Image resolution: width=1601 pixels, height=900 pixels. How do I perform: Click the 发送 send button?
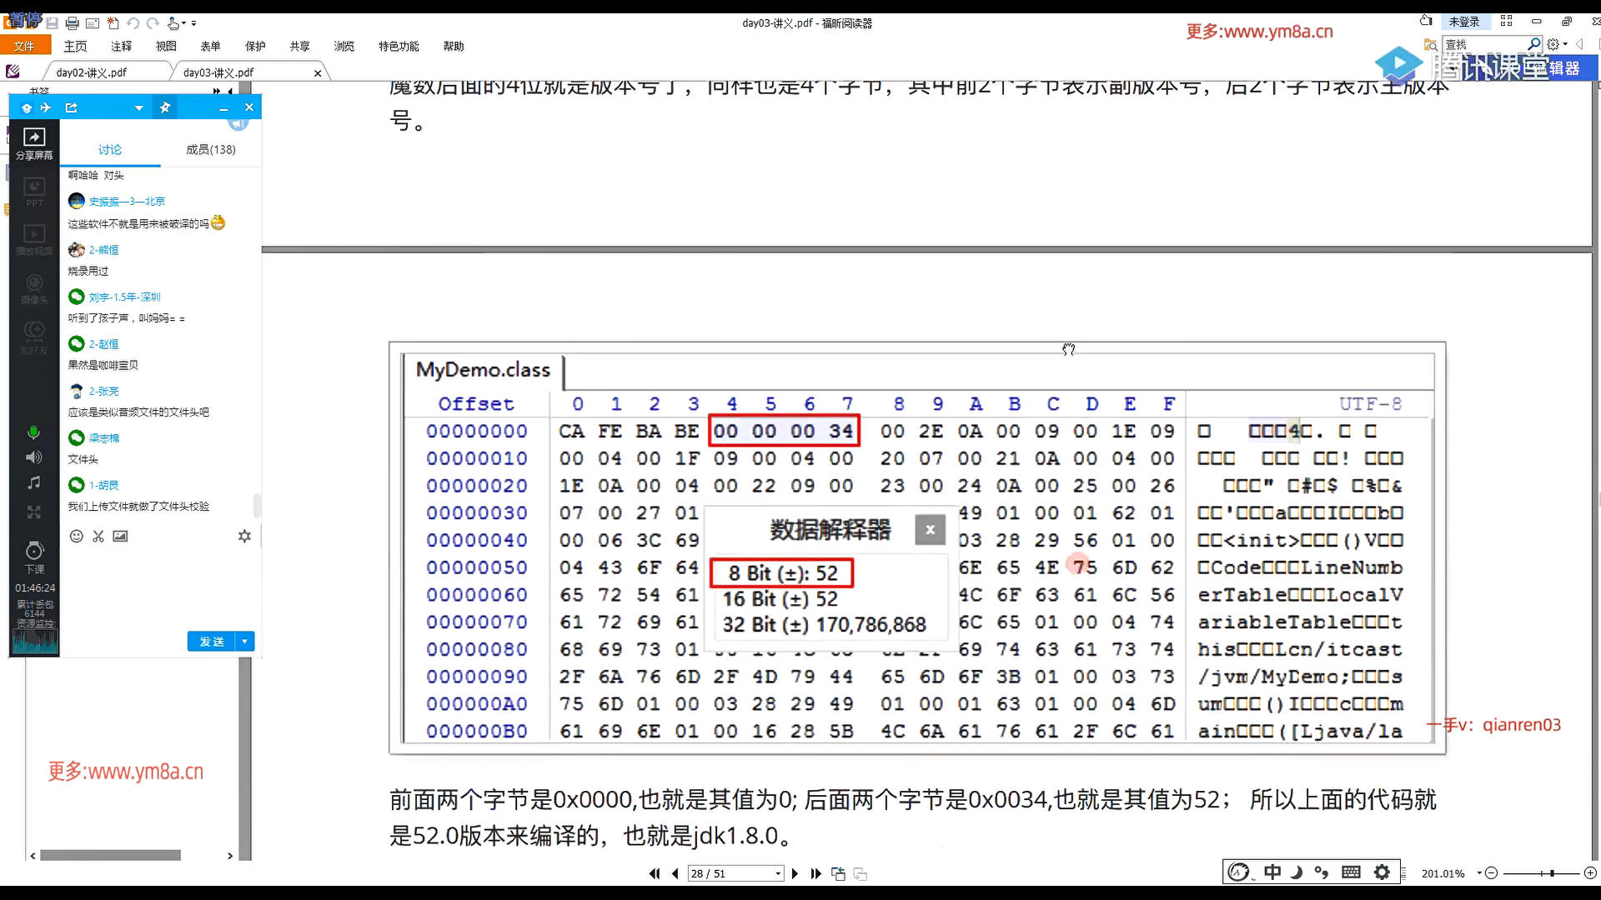212,641
